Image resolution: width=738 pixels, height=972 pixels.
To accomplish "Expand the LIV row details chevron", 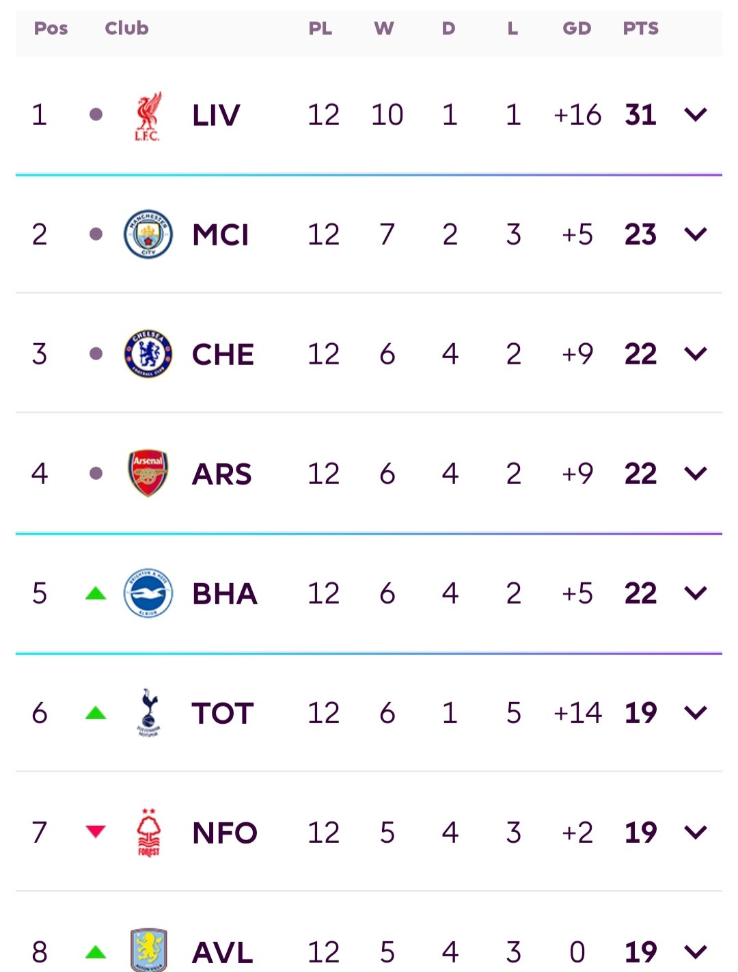I will coord(695,115).
